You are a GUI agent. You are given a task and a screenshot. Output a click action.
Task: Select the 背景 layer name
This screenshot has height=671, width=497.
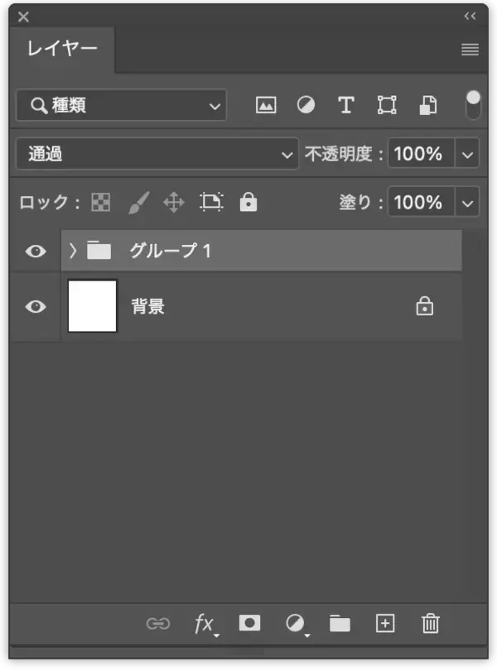click(147, 306)
